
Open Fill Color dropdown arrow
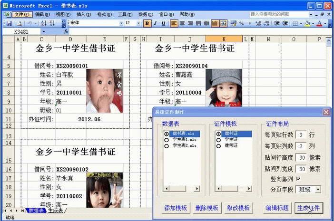313,23
